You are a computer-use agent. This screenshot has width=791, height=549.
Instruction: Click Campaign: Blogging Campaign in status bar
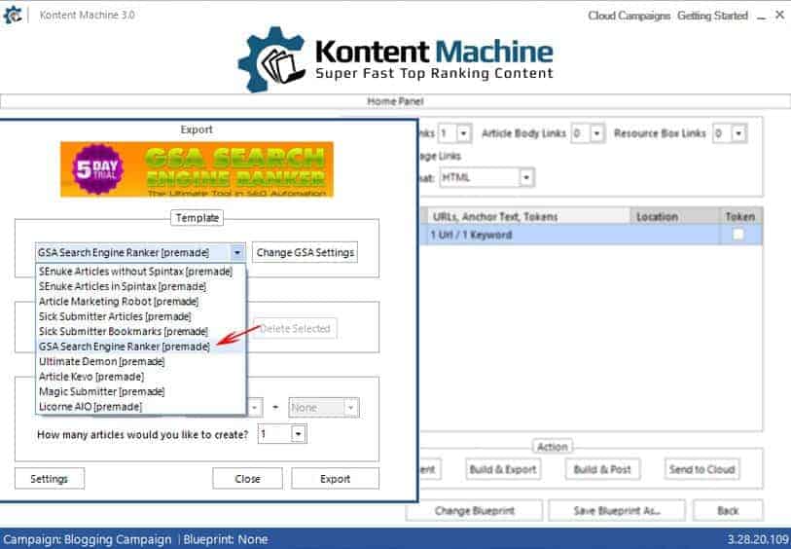88,539
